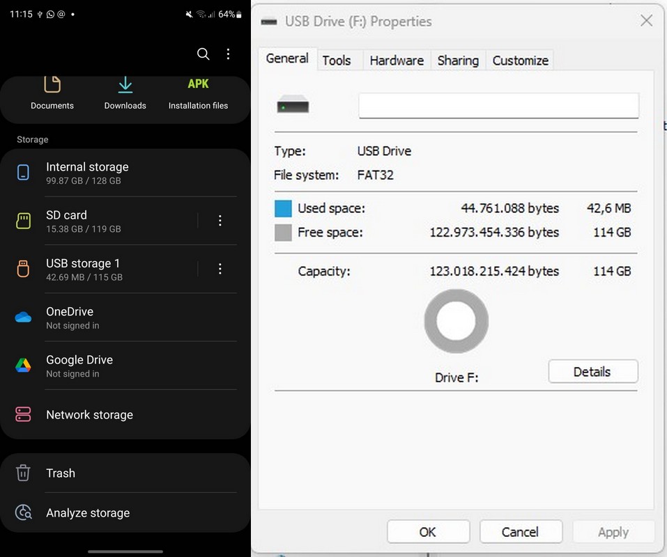Click the drive label text field
Screen dimensions: 667x557
click(x=498, y=105)
